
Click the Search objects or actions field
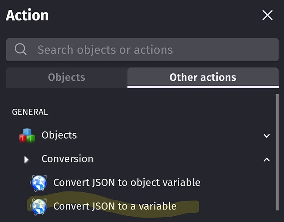point(142,50)
